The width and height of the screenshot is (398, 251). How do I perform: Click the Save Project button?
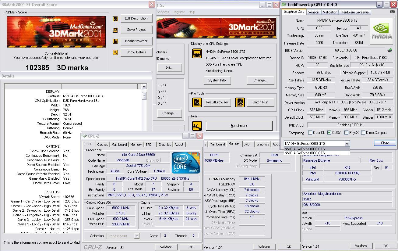click(x=136, y=30)
